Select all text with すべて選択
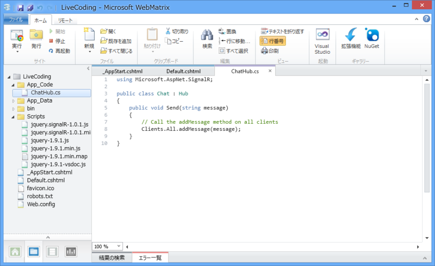This screenshot has width=435, height=266. (233, 51)
